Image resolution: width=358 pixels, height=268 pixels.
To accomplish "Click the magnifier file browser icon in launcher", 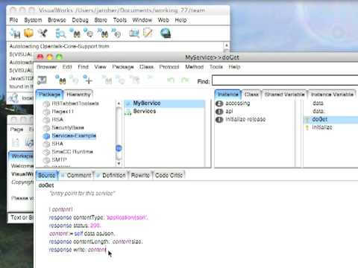I will tap(60, 33).
